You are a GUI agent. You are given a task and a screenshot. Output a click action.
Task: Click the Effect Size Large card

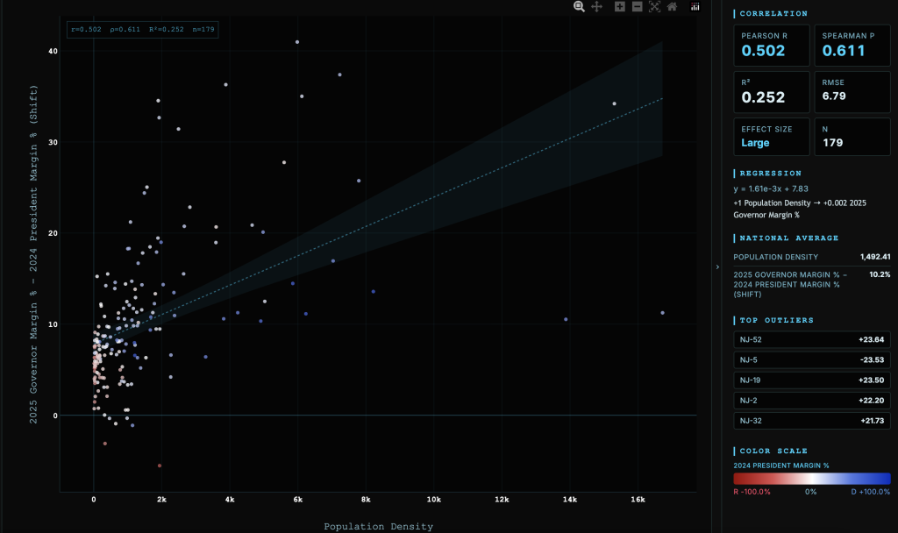(x=772, y=137)
